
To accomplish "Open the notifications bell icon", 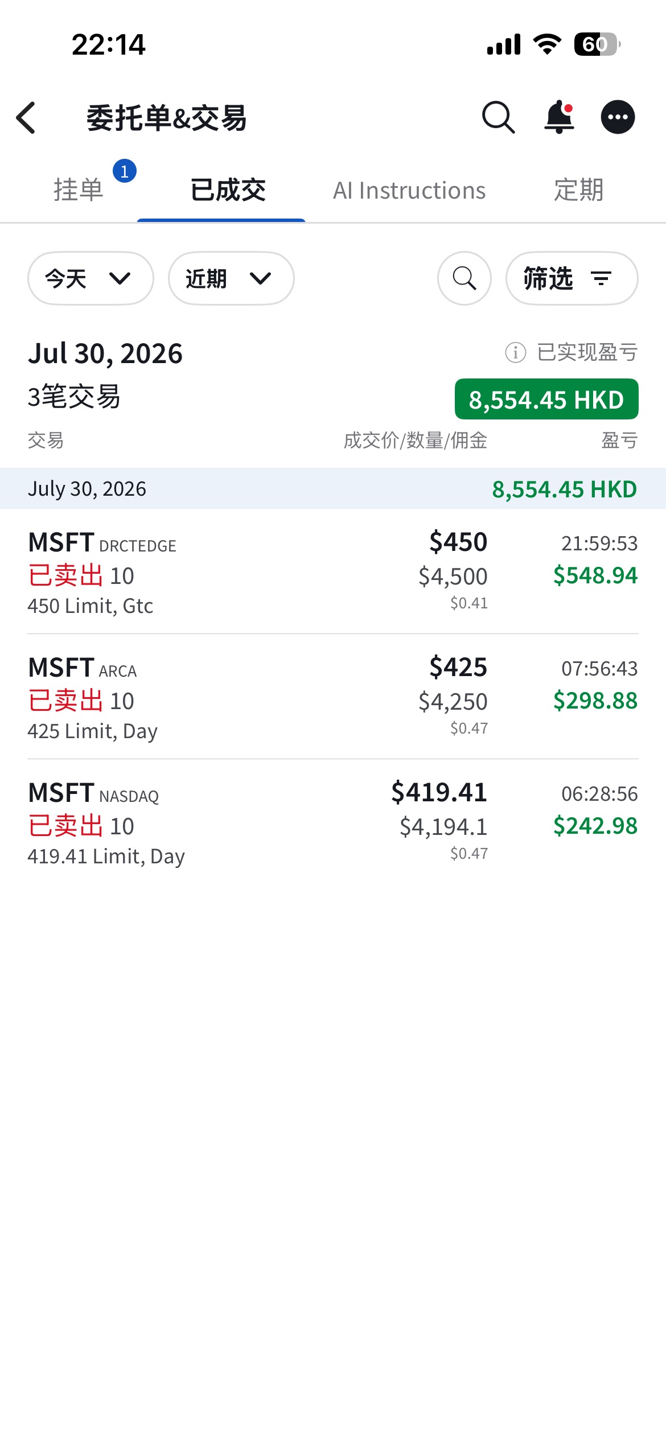I will tap(559, 117).
